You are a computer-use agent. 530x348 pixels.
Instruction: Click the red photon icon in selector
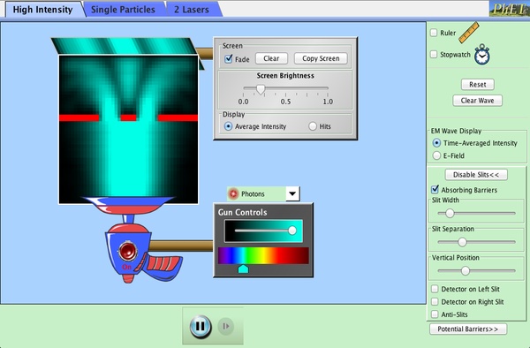coord(233,194)
